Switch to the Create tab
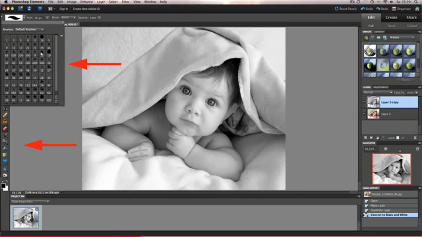Image resolution: width=422 pixels, height=237 pixels. [391, 18]
